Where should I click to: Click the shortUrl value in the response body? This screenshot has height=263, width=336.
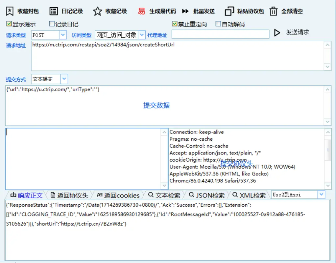pyautogui.click(x=92, y=224)
